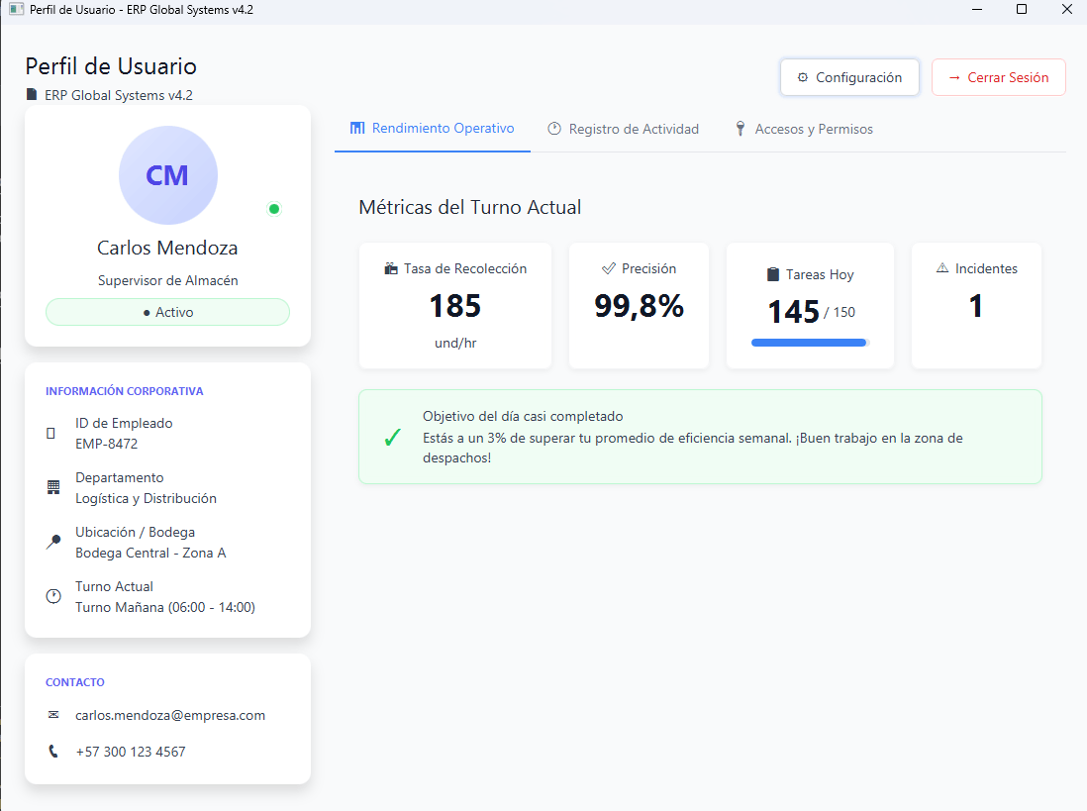Click the ID badge icon beside ID de Empleado
Image resolution: width=1087 pixels, height=811 pixels.
pos(51,434)
